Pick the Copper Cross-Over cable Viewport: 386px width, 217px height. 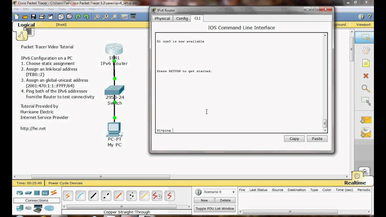106,196
